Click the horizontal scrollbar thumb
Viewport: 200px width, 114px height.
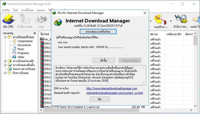click(91, 110)
